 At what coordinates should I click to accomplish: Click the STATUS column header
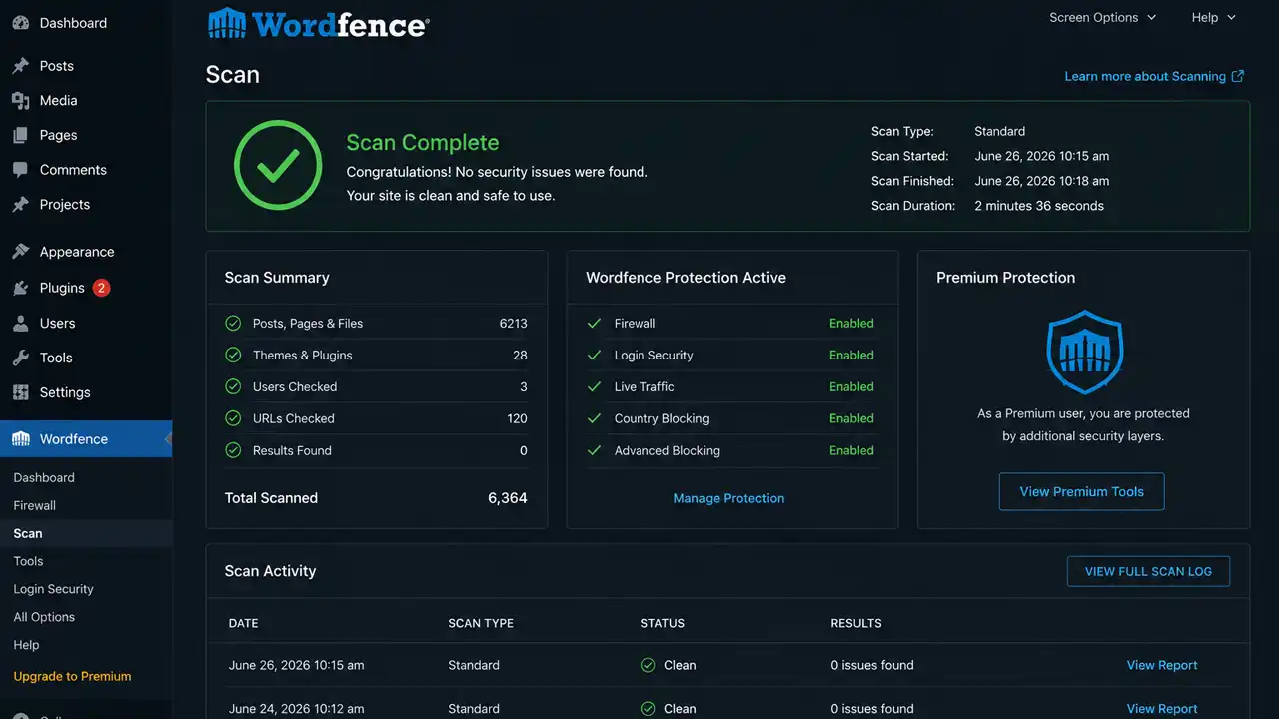663,623
